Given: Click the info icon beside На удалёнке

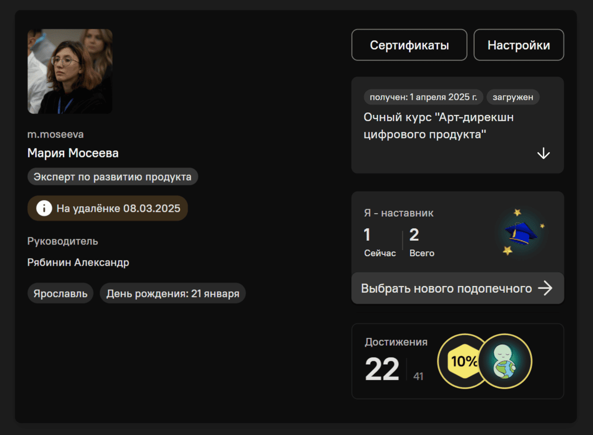Looking at the screenshot, I should (x=44, y=208).
